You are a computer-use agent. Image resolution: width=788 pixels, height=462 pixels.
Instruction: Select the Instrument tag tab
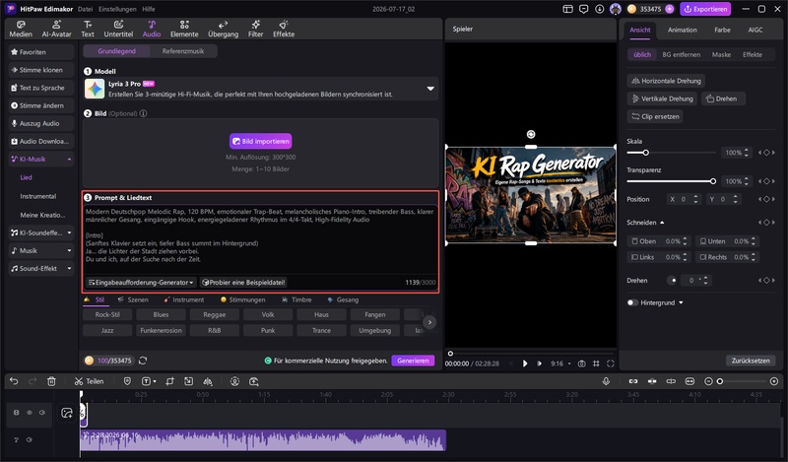[x=184, y=299]
